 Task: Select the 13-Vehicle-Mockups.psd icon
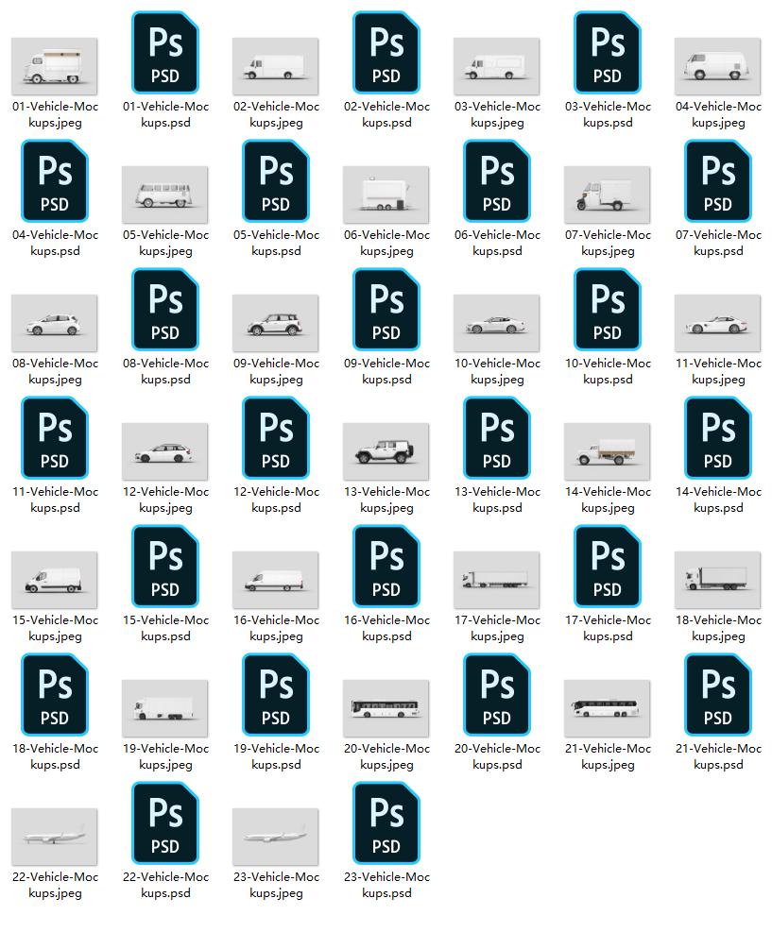[x=497, y=437]
